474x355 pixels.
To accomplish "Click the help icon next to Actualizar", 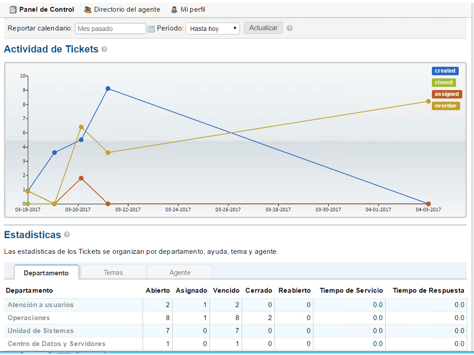I will pyautogui.click(x=290, y=28).
